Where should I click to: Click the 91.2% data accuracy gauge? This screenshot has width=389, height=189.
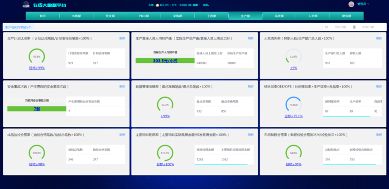point(165,105)
